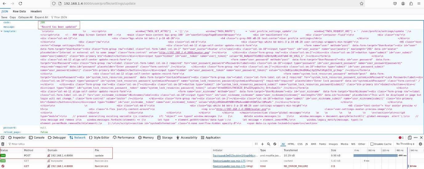Viewport: 424px width, 169px height.
Task: Clear the network log with trash icon
Action: tap(3, 144)
